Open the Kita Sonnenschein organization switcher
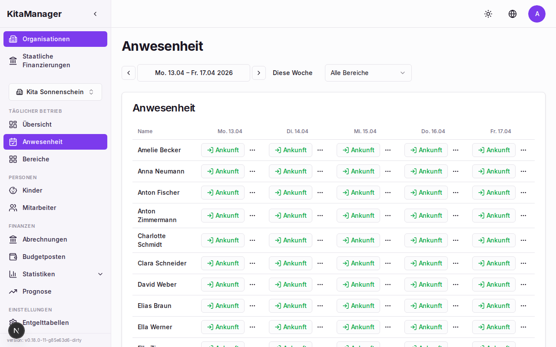This screenshot has height=347, width=556. (55, 92)
